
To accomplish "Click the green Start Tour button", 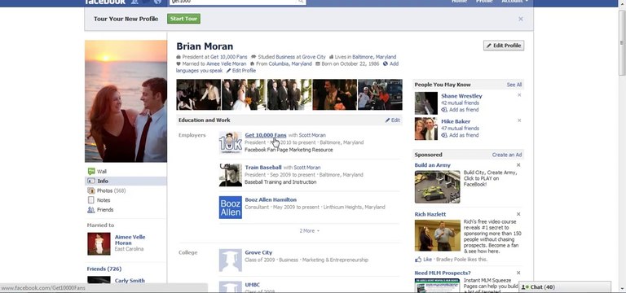I will [183, 19].
